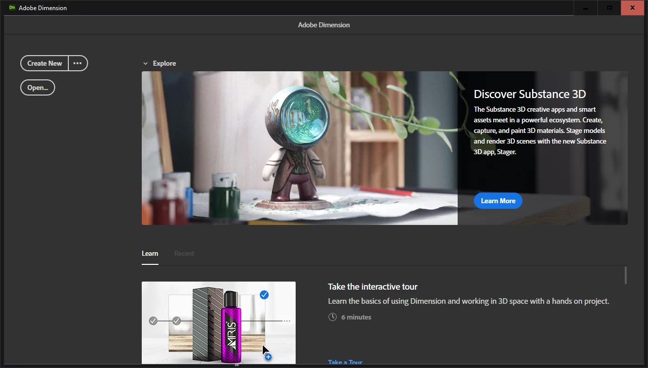The height and width of the screenshot is (368, 648).
Task: Click the Discover Substance 3D heading
Action: [530, 94]
